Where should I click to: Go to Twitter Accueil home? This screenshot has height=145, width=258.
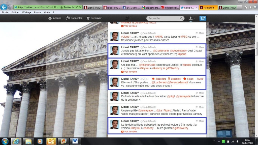(55, 18)
